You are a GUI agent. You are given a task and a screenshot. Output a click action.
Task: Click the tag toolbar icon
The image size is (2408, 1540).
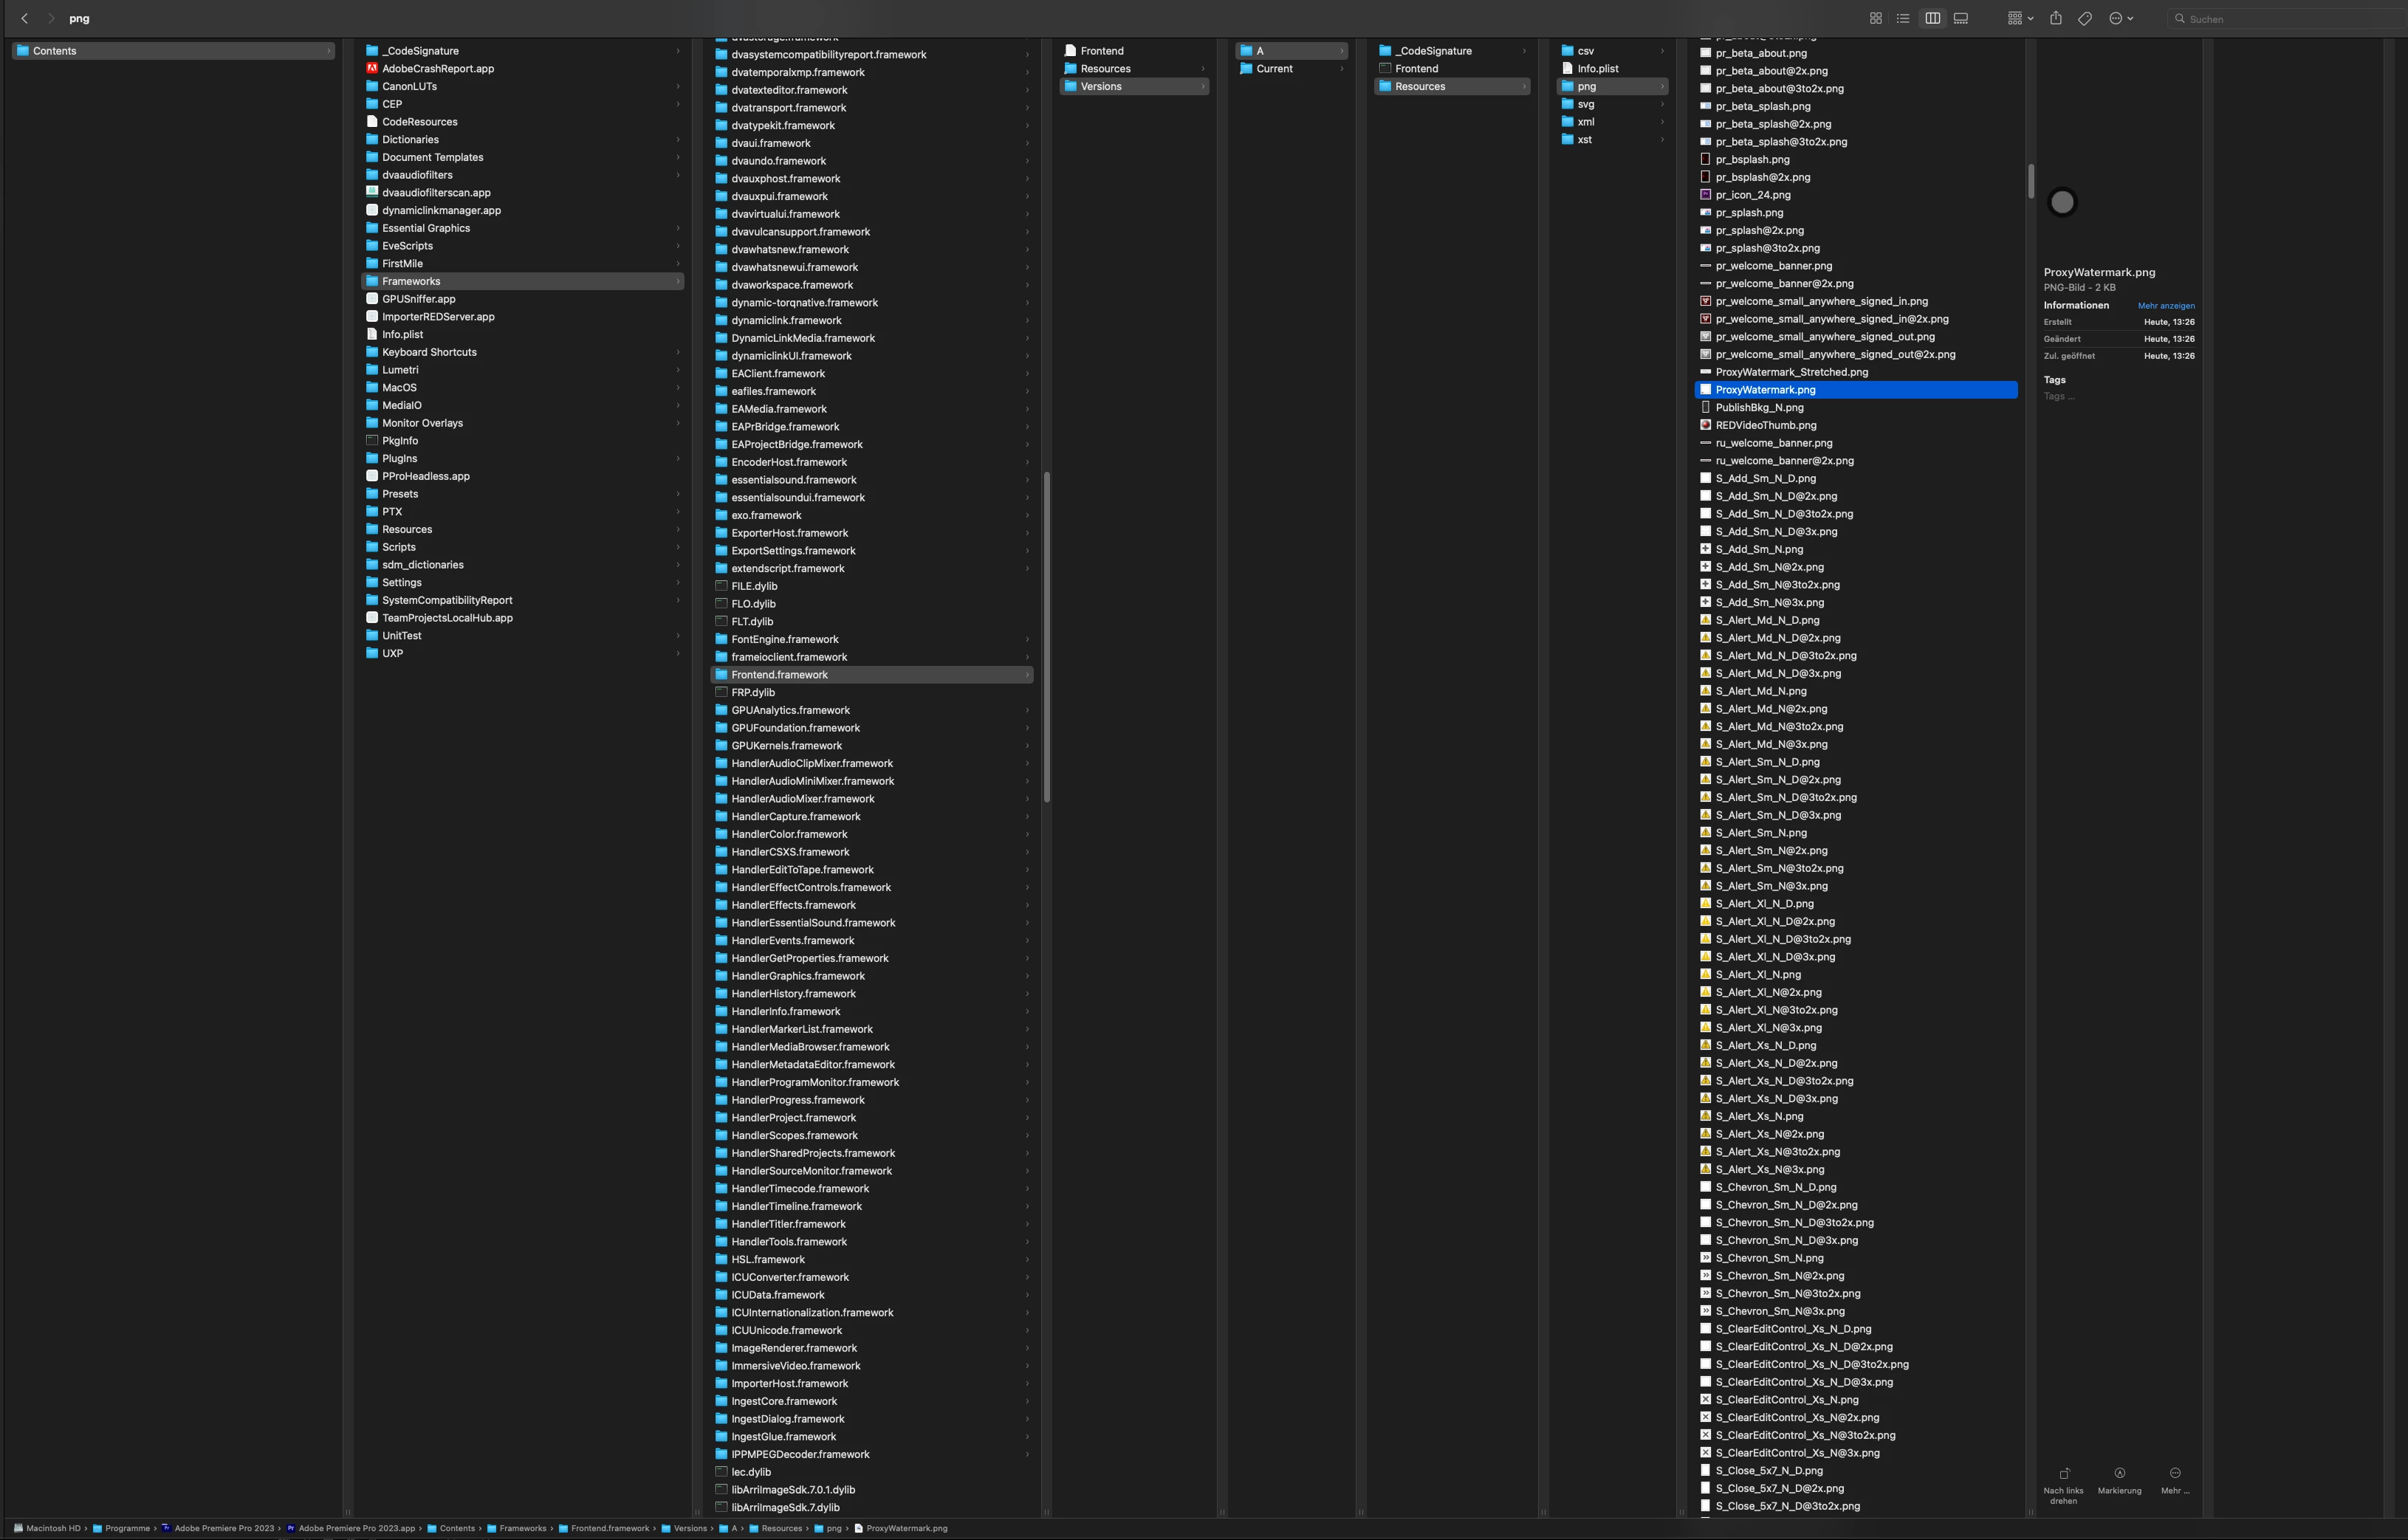coord(2084,18)
